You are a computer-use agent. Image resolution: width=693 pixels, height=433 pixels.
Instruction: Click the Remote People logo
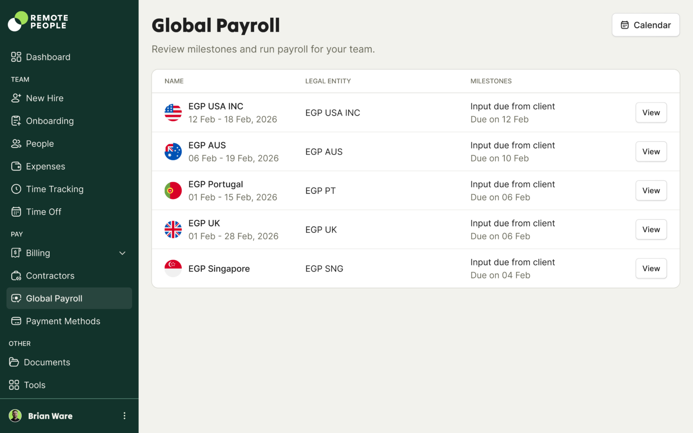(x=37, y=21)
